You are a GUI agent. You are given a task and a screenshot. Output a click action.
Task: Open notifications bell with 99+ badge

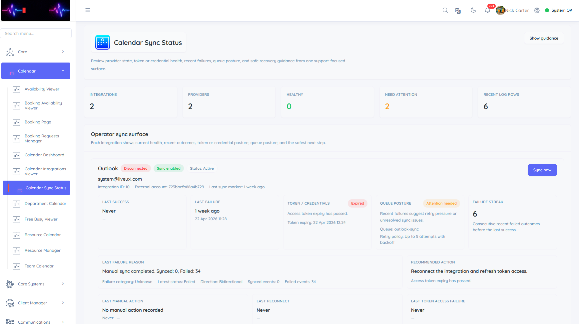pos(488,10)
